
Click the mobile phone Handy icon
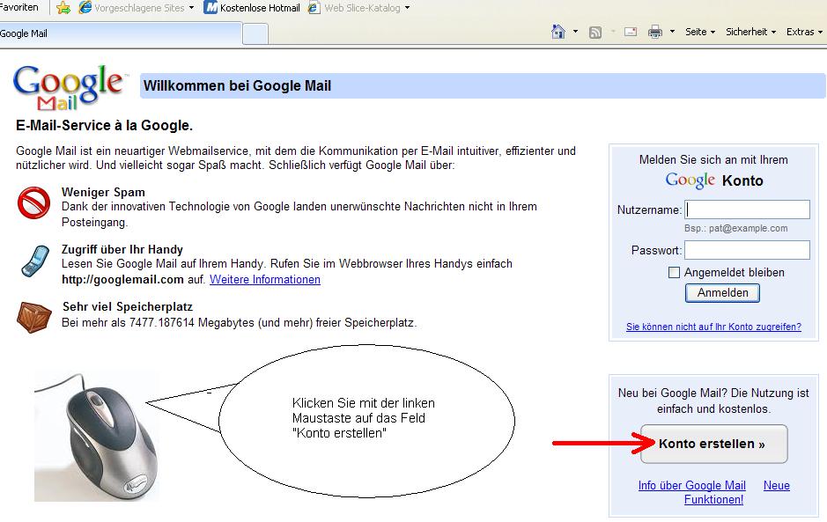tap(33, 261)
